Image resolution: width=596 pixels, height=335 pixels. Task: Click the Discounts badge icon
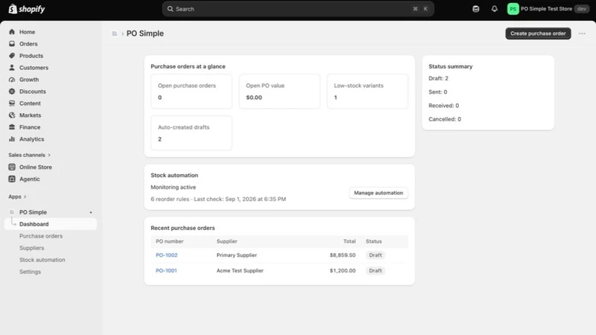click(x=12, y=91)
